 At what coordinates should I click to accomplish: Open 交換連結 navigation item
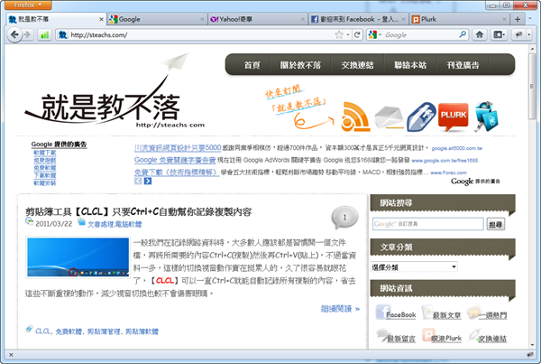click(x=357, y=65)
